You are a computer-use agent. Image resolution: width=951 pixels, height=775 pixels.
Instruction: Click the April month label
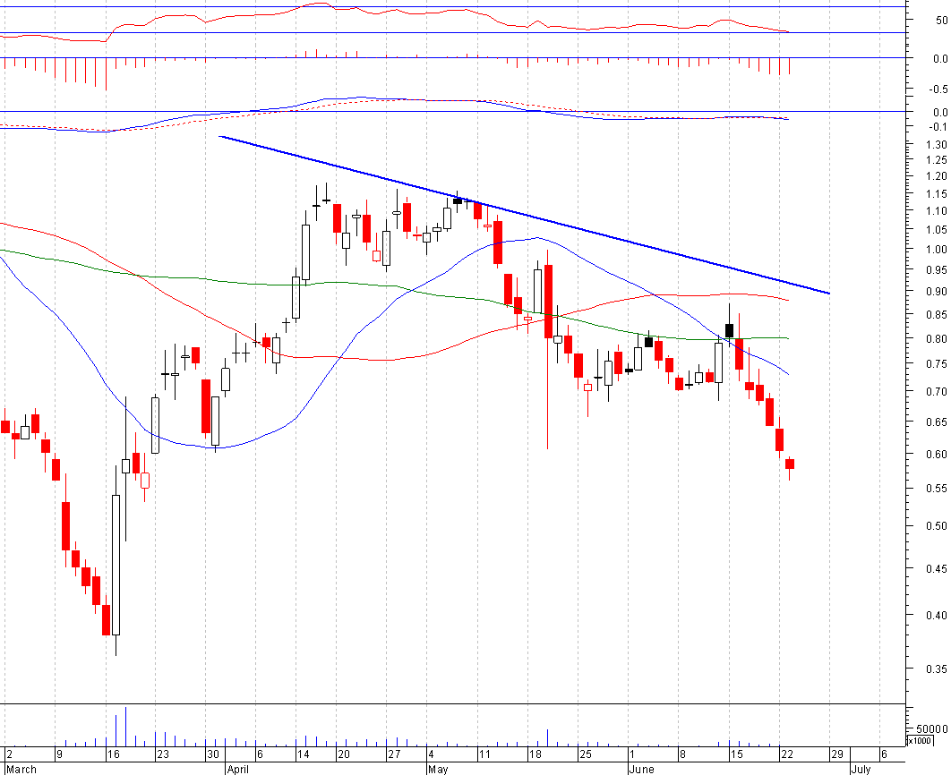pyautogui.click(x=238, y=770)
